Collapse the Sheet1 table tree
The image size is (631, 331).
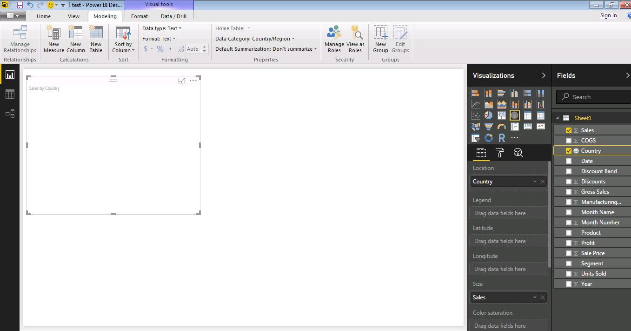[x=557, y=118]
